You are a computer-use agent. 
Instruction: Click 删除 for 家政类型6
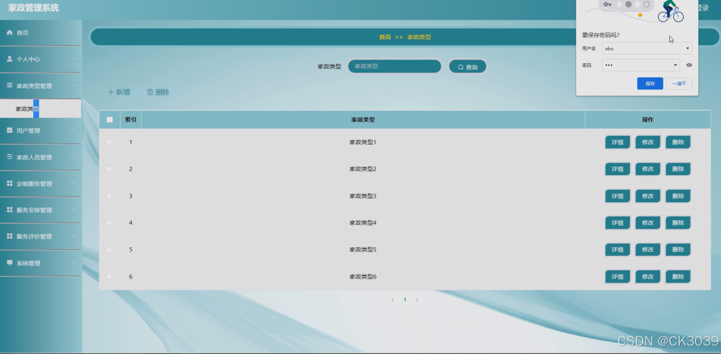(x=678, y=277)
